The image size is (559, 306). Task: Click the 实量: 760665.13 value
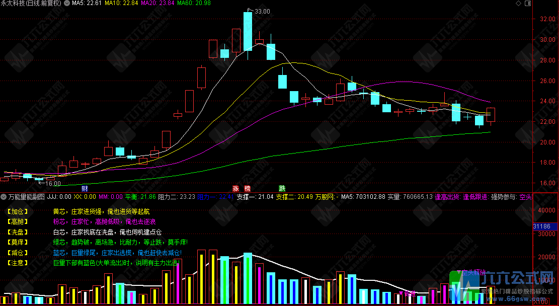[411, 196]
